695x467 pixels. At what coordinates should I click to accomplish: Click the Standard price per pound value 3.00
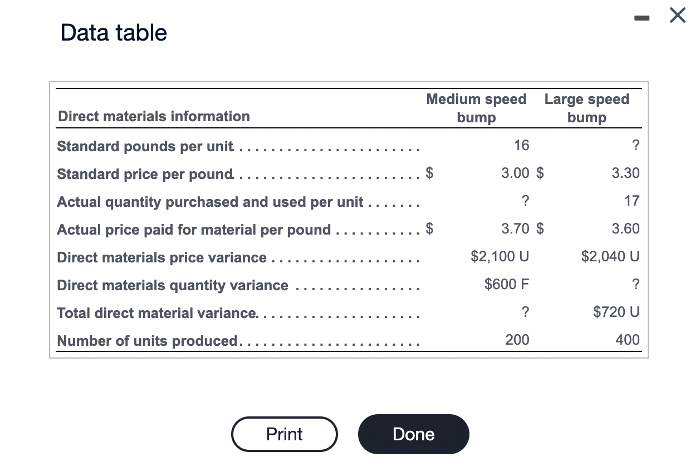pyautogui.click(x=516, y=173)
